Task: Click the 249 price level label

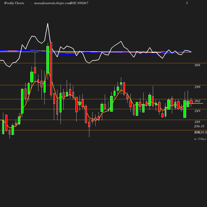Action: tap(197, 111)
